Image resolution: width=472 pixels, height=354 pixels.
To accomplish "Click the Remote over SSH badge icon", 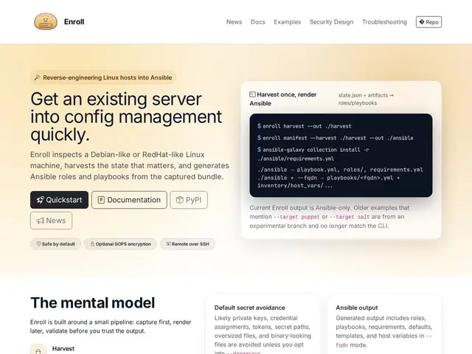I will (168, 243).
